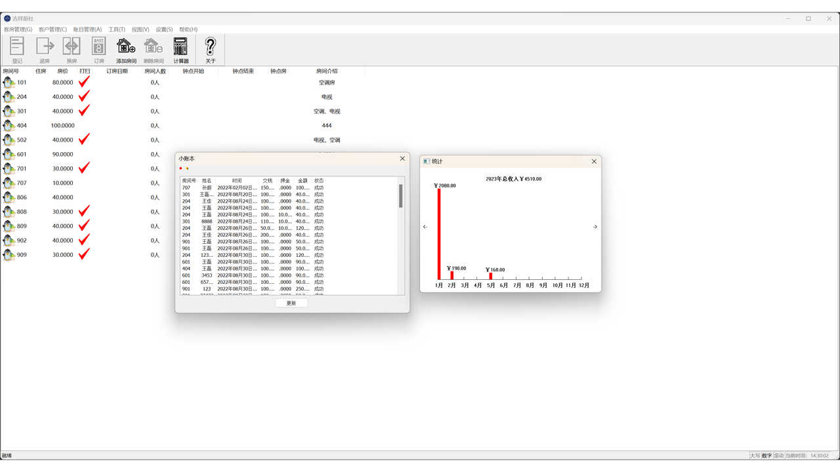Image resolution: width=840 pixels, height=472 pixels.
Task: Open the 账目管理(A) menu
Action: [x=87, y=29]
